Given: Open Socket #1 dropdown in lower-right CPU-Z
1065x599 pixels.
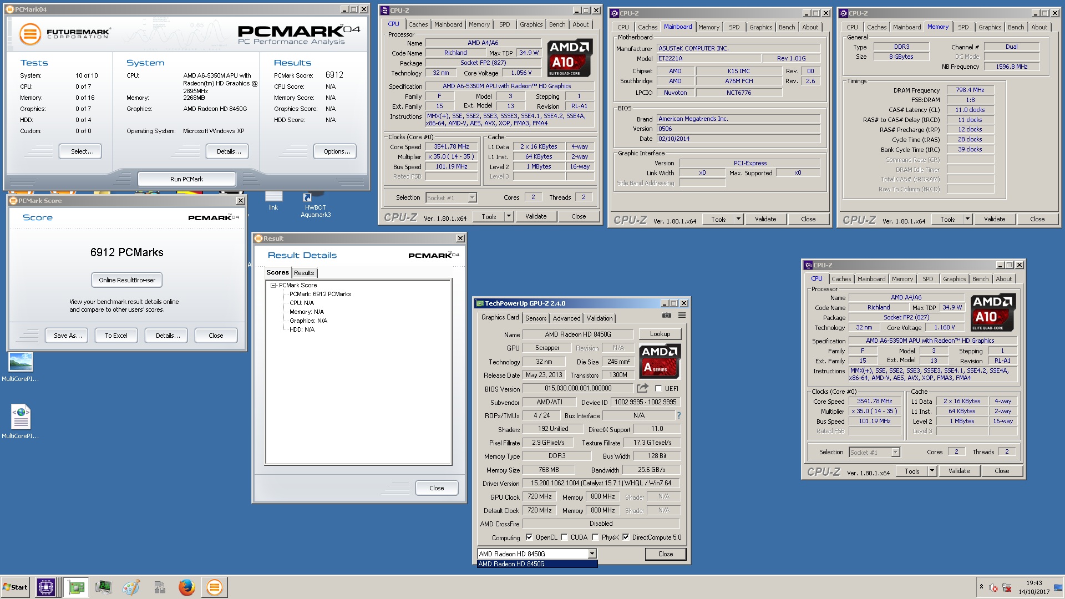Looking at the screenshot, I should pos(895,452).
